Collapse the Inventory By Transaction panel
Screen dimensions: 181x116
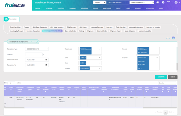(x=32, y=42)
